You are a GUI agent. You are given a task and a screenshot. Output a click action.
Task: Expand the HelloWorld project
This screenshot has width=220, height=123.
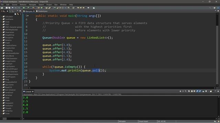[1, 56]
